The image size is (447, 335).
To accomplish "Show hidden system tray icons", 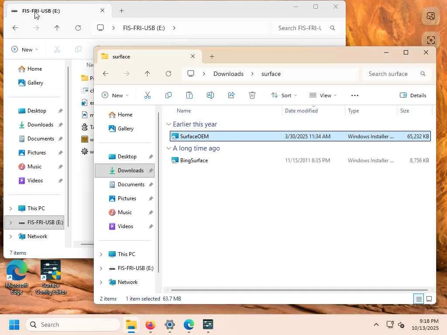I will [x=376, y=325].
